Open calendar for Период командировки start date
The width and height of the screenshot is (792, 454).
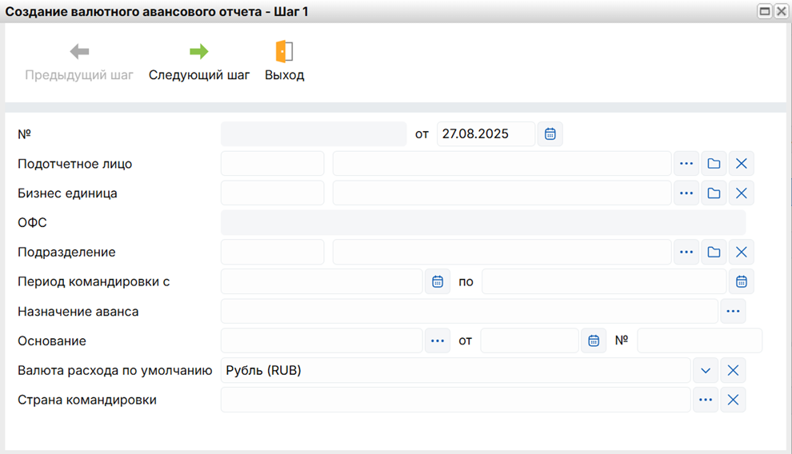point(438,282)
